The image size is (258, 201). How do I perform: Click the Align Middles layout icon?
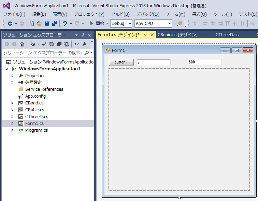coord(235,24)
